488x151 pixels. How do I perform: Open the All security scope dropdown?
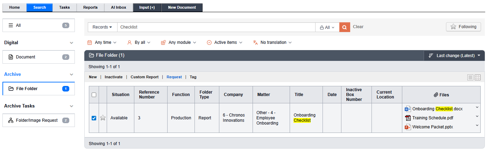(327, 27)
